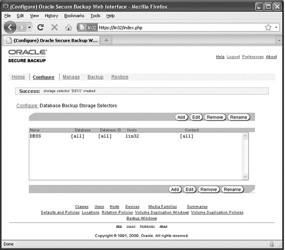
Task: Click the About link at top right
Action: (x=271, y=57)
